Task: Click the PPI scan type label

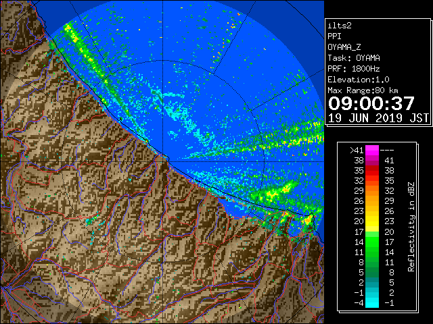Action: pyautogui.click(x=334, y=36)
